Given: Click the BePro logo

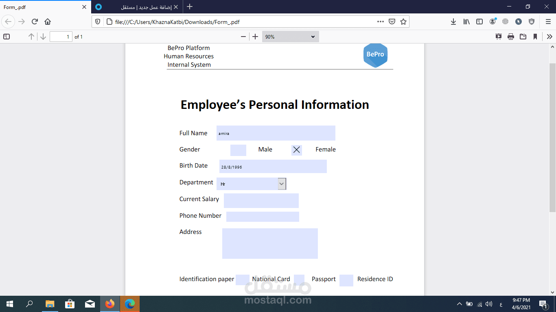Looking at the screenshot, I should (x=375, y=55).
